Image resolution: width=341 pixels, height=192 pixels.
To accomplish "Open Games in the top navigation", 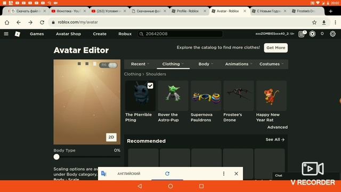I will (x=37, y=34).
